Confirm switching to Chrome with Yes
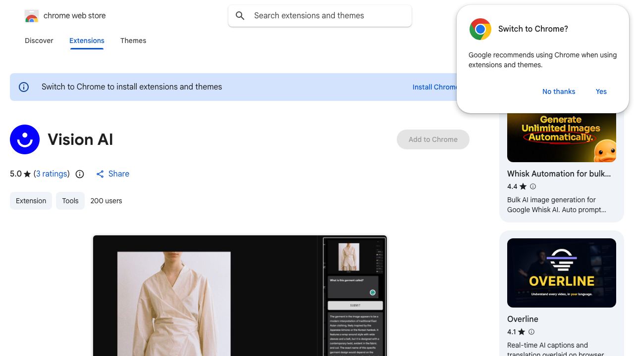Screen dimensions: 634x356 [601, 91]
